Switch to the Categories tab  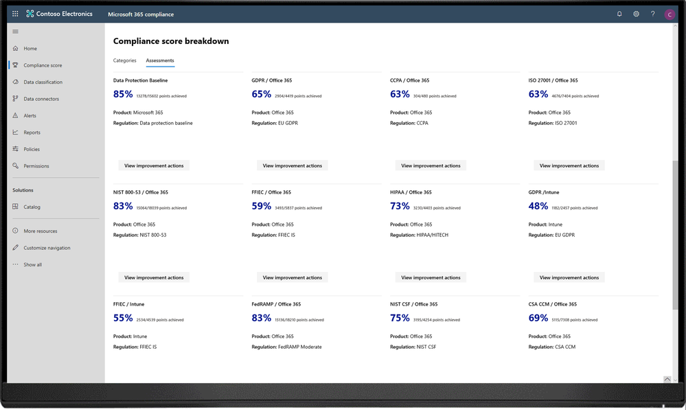pos(125,60)
